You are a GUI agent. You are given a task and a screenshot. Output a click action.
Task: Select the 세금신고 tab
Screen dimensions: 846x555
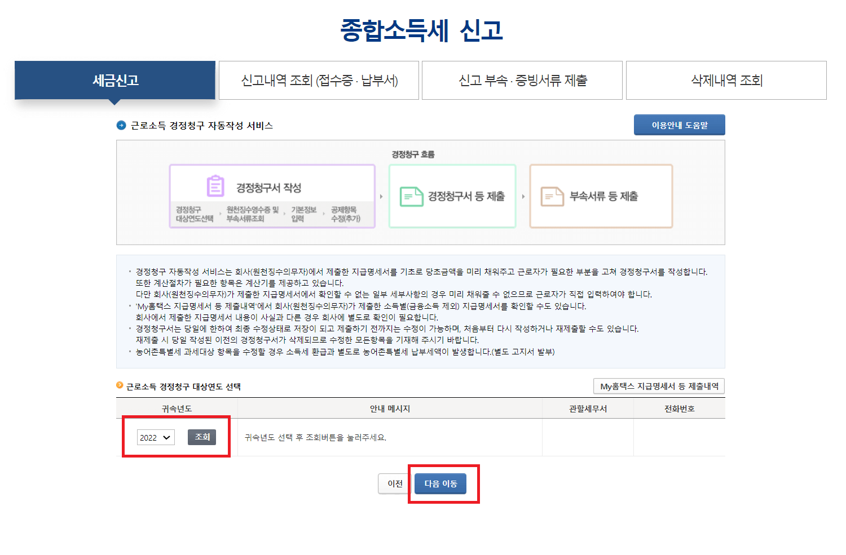[115, 80]
